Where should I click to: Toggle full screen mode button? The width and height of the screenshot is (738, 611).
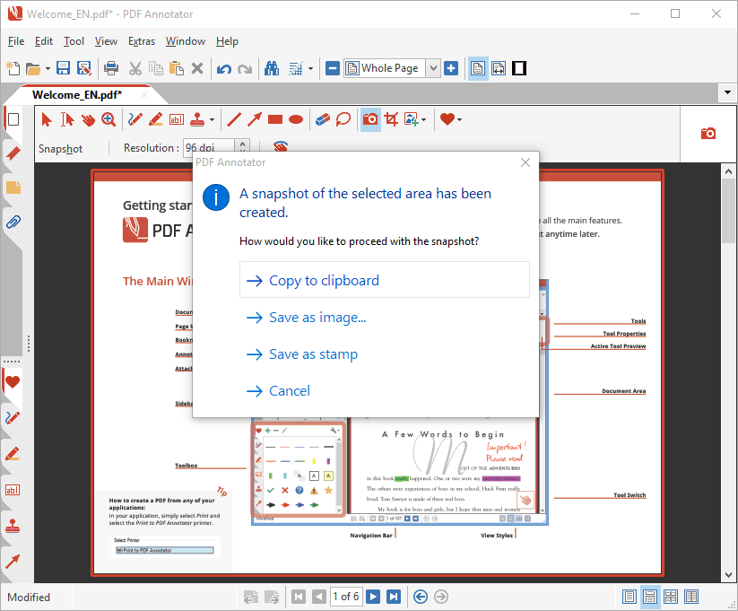point(519,68)
